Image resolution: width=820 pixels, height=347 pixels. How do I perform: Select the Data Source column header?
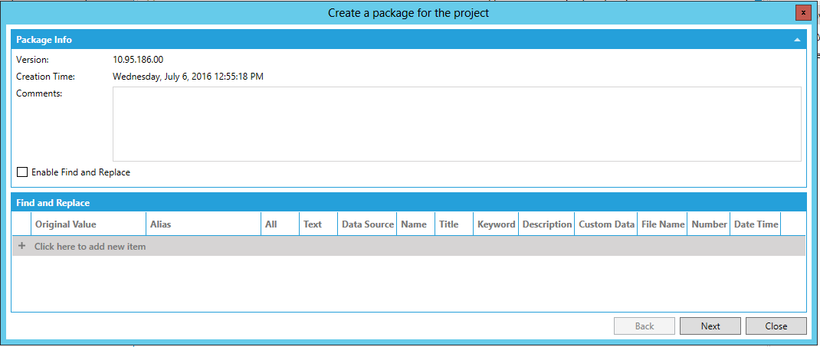(x=367, y=224)
